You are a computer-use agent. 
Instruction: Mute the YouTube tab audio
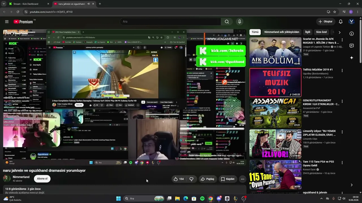click(89, 4)
